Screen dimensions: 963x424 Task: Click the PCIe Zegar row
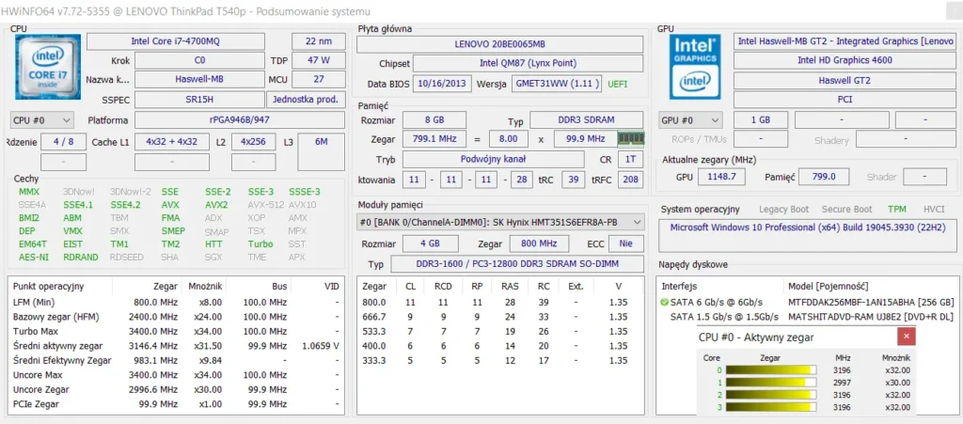(x=176, y=404)
